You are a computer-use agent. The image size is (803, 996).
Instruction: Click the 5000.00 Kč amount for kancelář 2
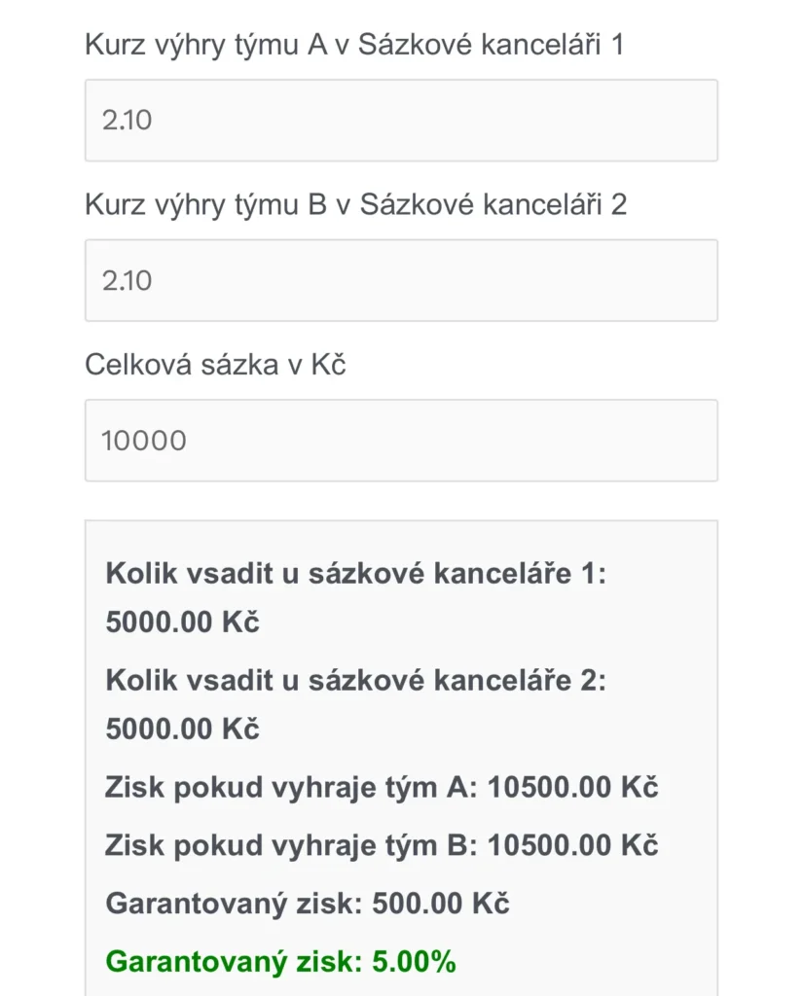182,729
